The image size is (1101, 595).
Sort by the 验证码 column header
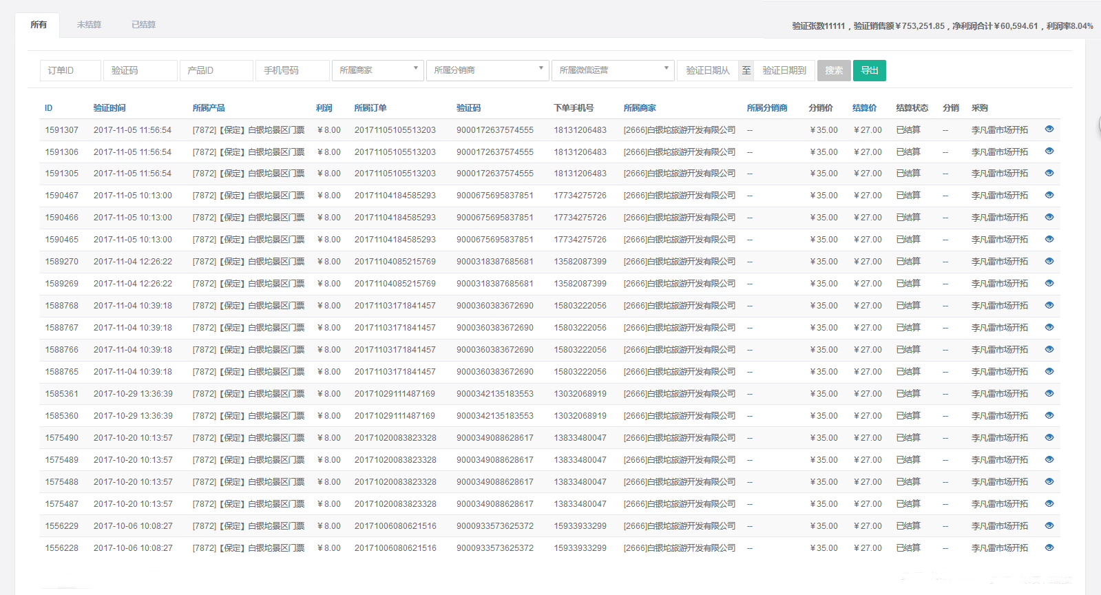point(468,108)
